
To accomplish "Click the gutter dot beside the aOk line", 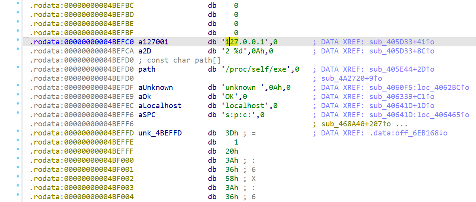I will click(17, 95).
